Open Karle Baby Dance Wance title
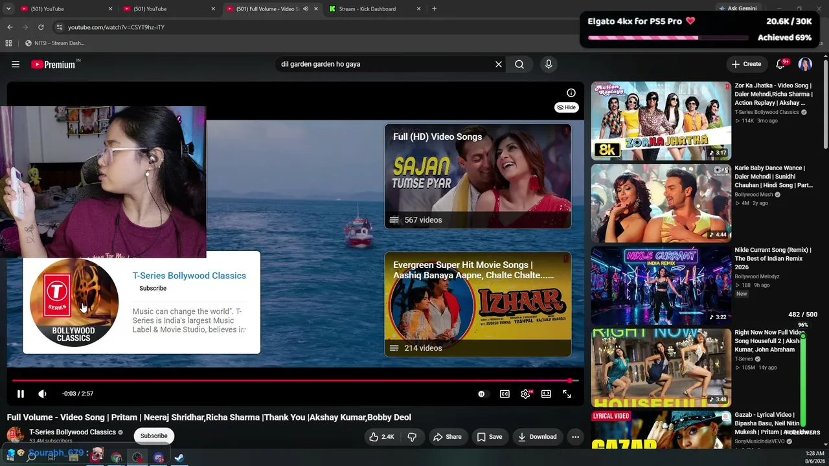Viewport: 829px width, 466px height. [x=773, y=177]
